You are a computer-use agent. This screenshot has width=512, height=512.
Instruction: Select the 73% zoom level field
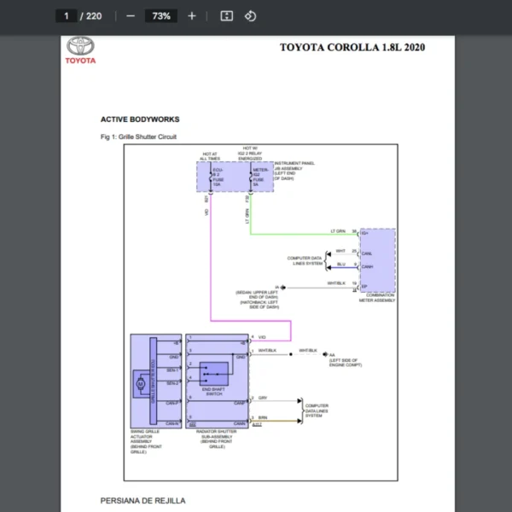point(161,16)
